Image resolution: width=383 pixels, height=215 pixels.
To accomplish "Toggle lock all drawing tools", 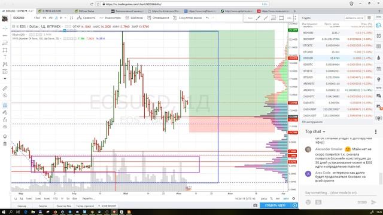I will pos(5,119).
